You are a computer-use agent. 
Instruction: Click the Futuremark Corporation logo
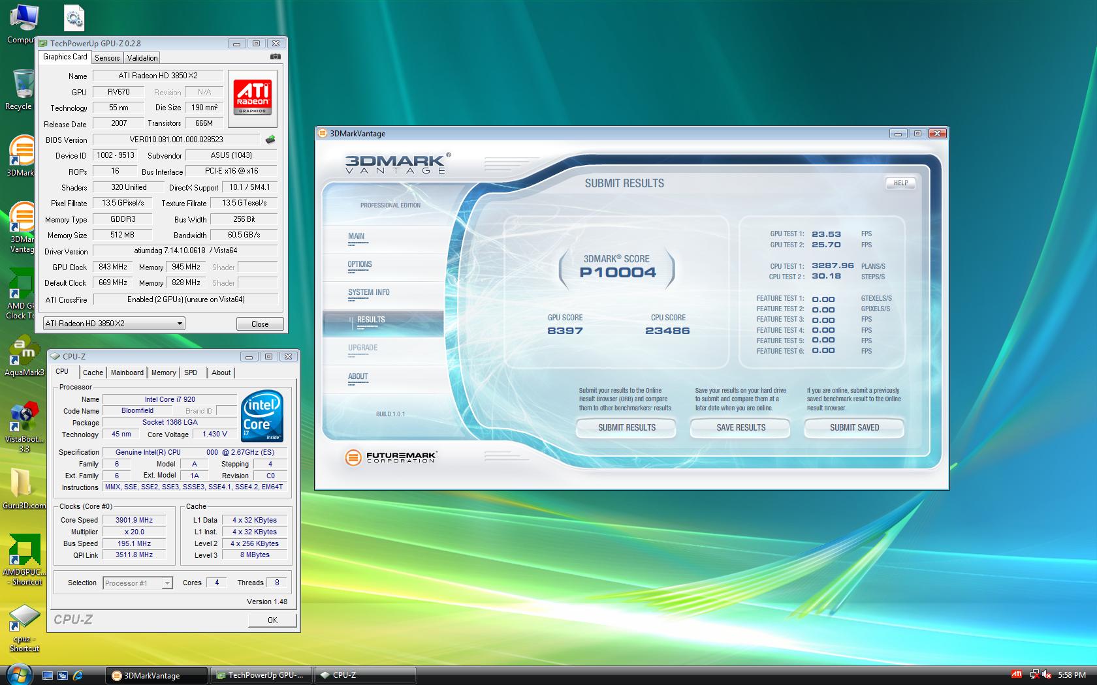[x=390, y=457]
